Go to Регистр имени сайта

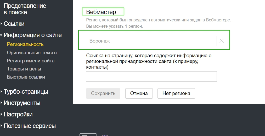[x=31, y=61]
